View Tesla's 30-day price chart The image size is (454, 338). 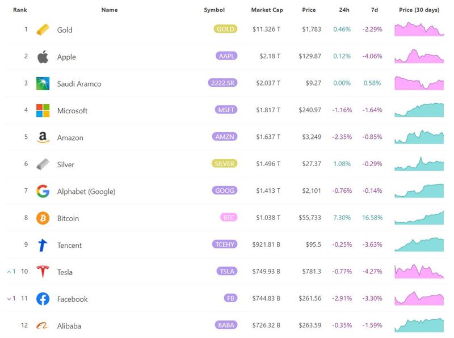point(419,272)
